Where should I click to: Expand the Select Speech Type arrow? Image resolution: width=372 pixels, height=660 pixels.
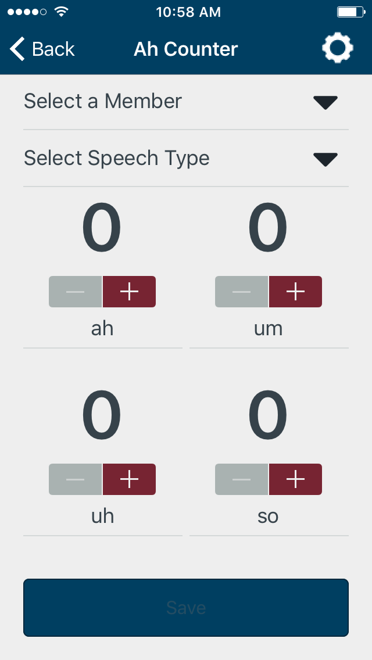(x=325, y=160)
